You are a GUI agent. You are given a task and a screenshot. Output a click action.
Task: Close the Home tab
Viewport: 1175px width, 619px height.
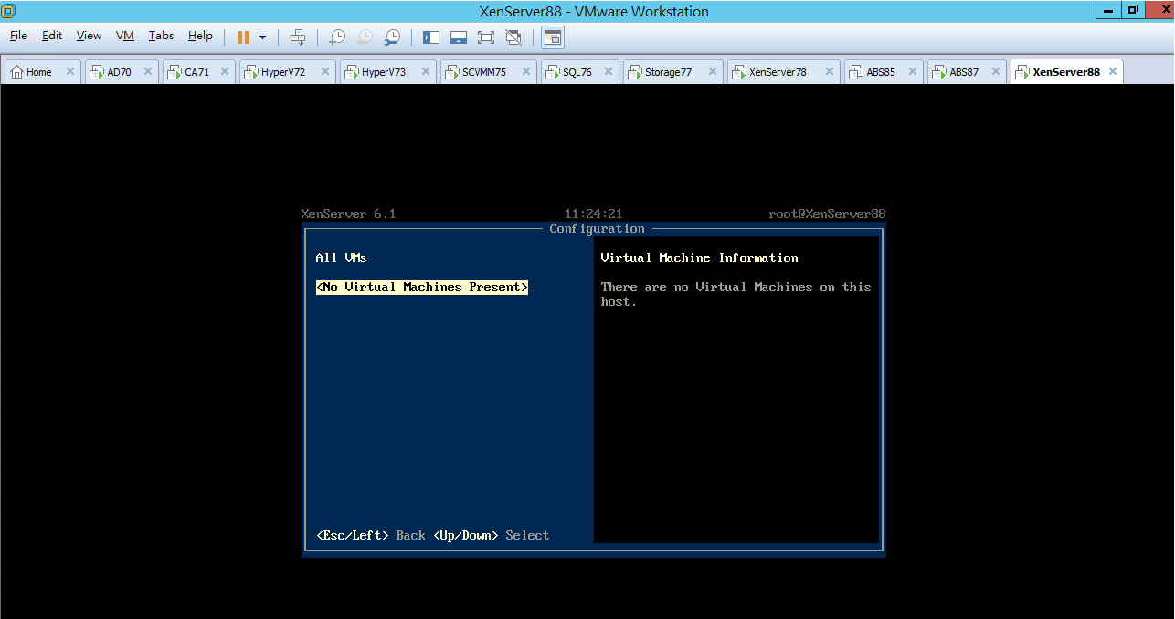click(69, 71)
